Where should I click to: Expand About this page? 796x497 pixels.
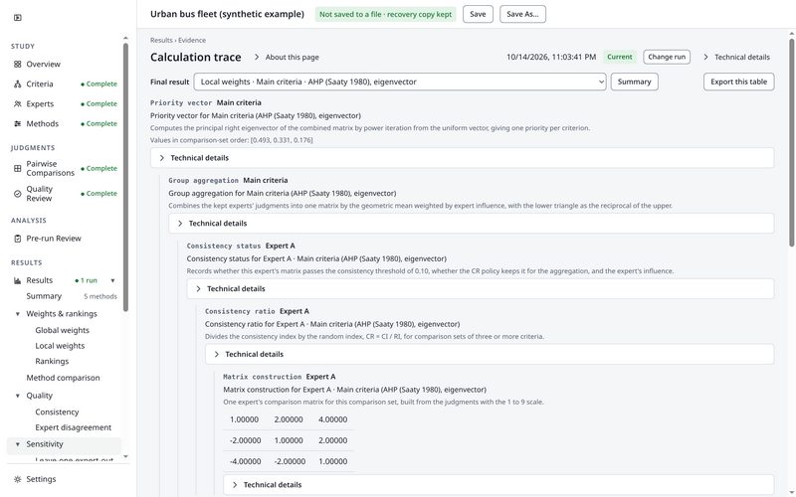coord(287,58)
